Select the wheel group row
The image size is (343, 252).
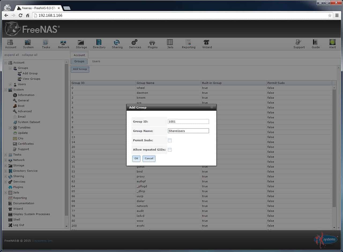click(x=201, y=88)
